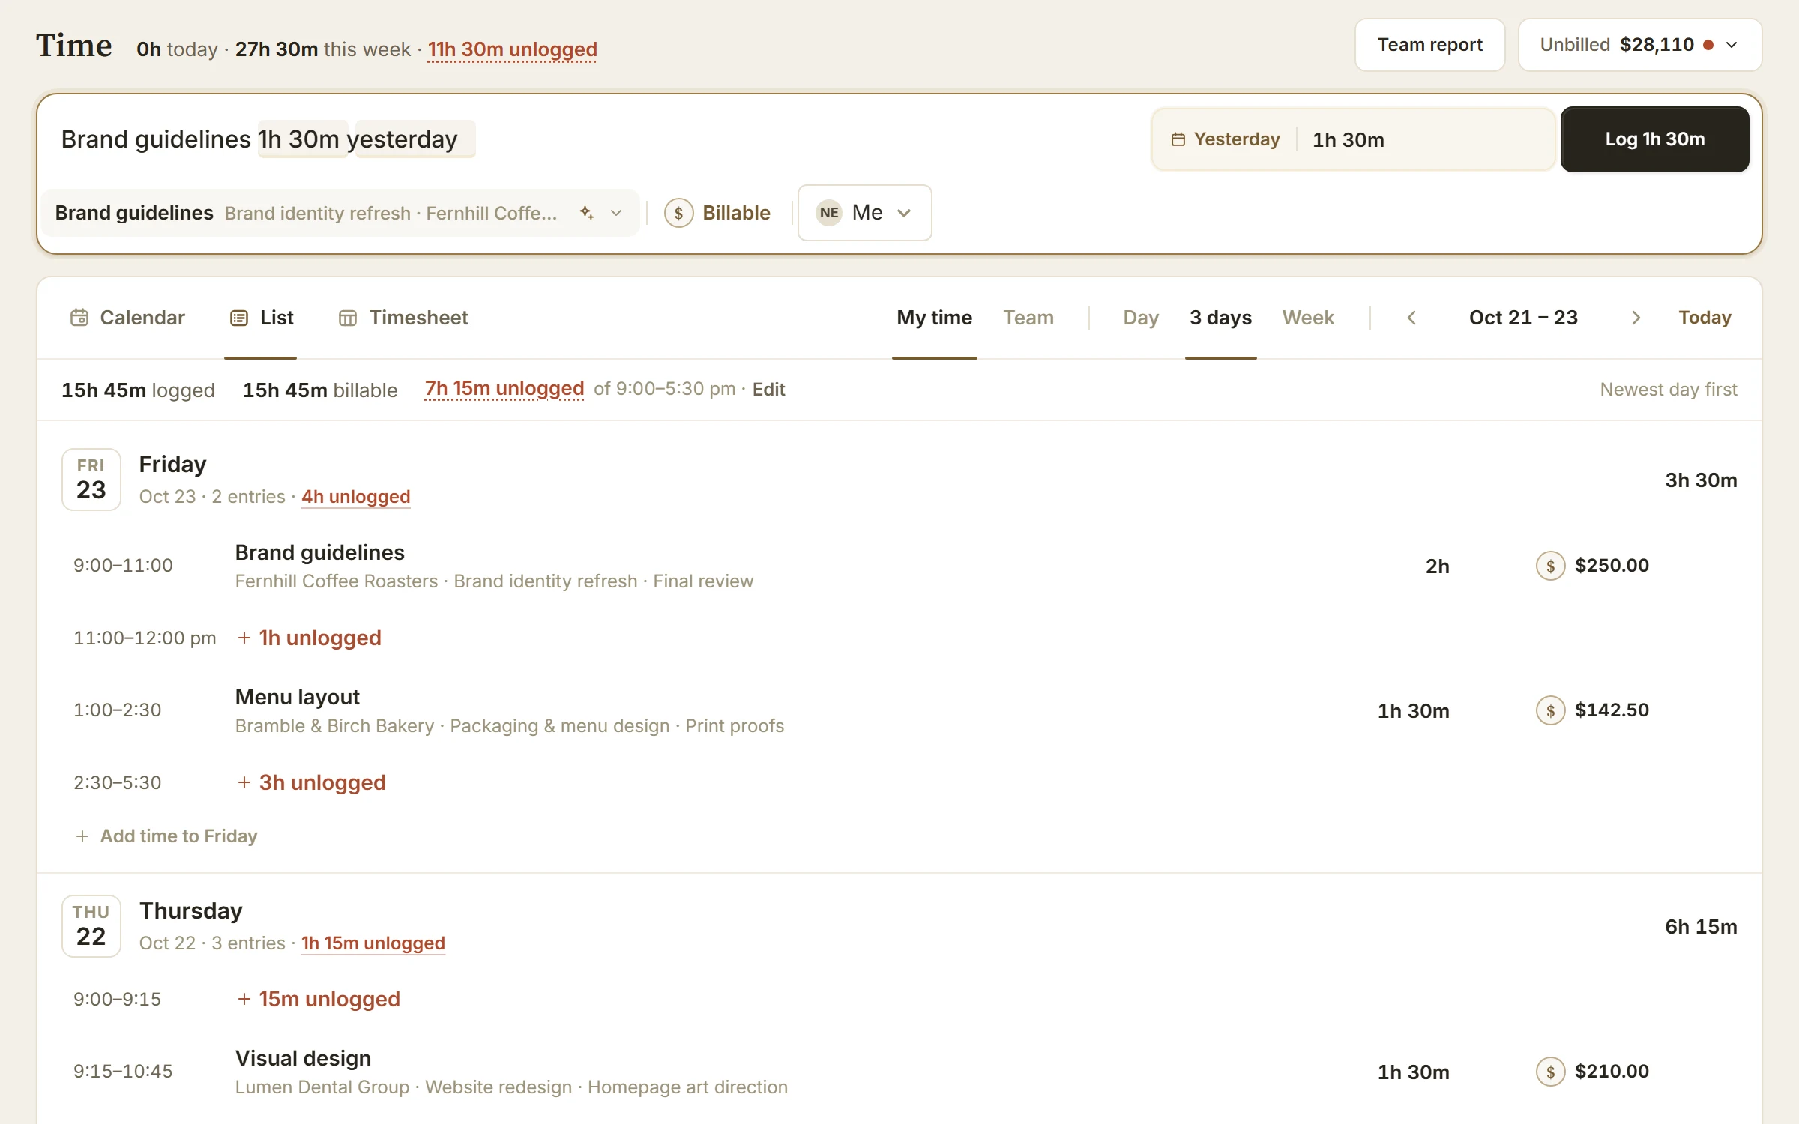
Task: Select My time filter
Action: pos(934,318)
